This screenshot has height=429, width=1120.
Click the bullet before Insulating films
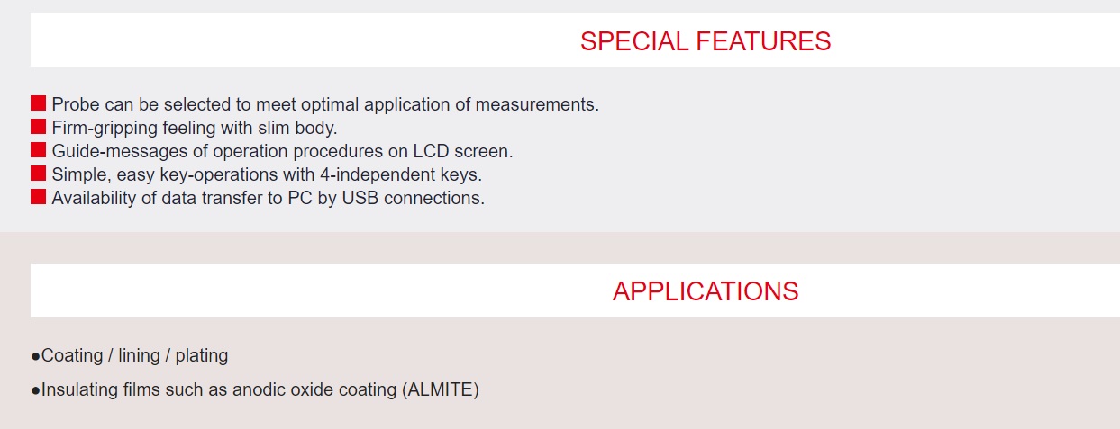(x=36, y=390)
